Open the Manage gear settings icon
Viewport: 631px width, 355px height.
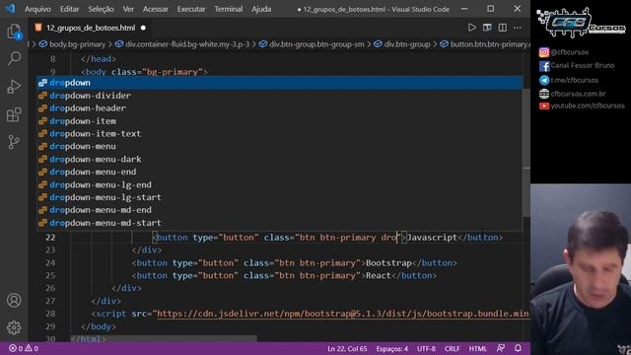14,327
